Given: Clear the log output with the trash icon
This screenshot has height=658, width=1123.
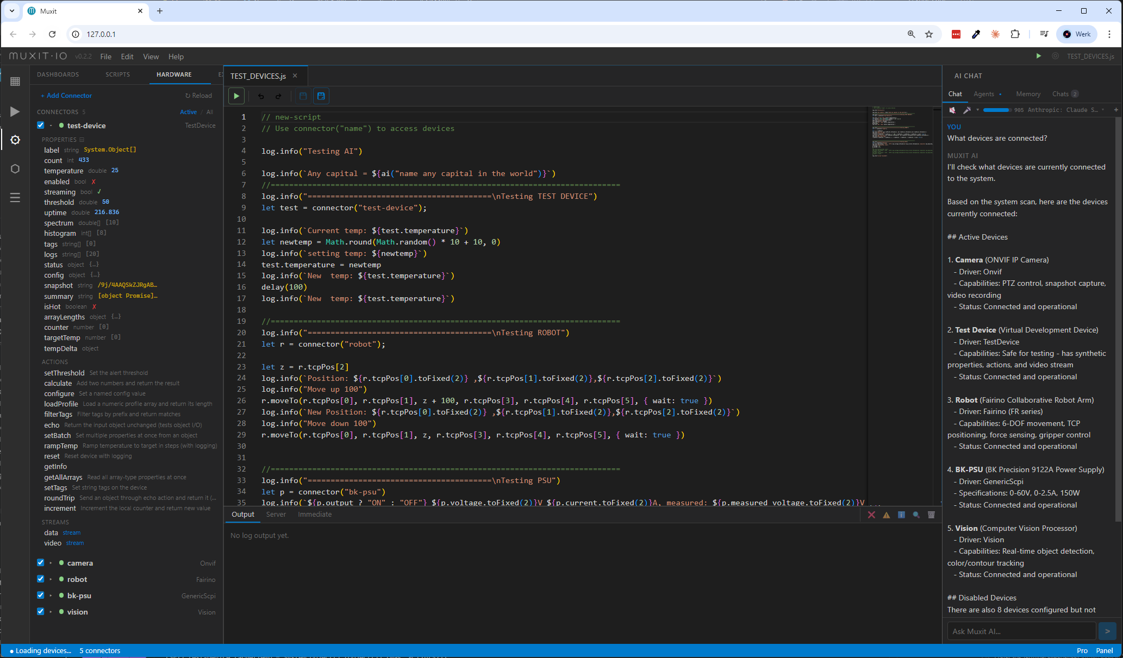Looking at the screenshot, I should tap(932, 515).
